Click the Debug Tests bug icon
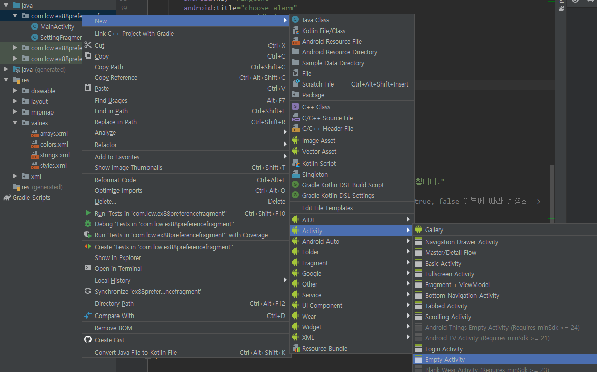The width and height of the screenshot is (597, 372). [x=88, y=224]
